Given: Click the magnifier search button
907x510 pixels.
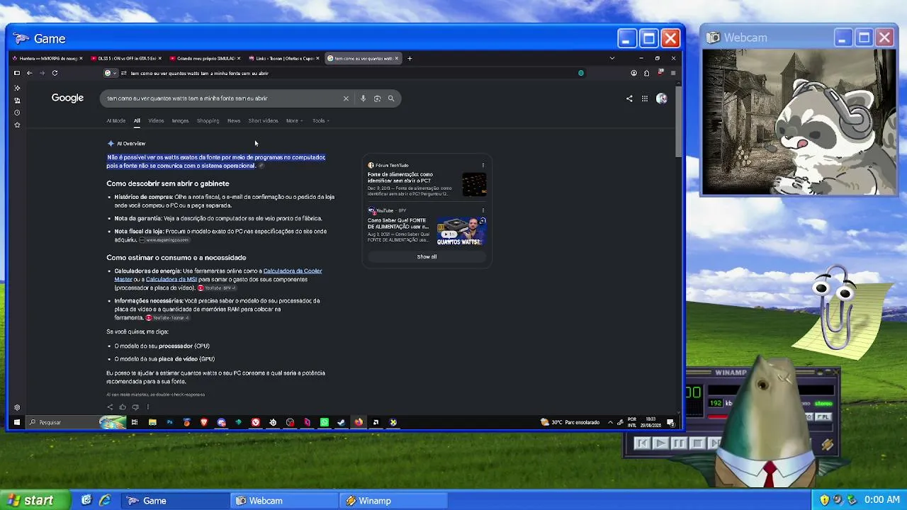Looking at the screenshot, I should (x=391, y=98).
